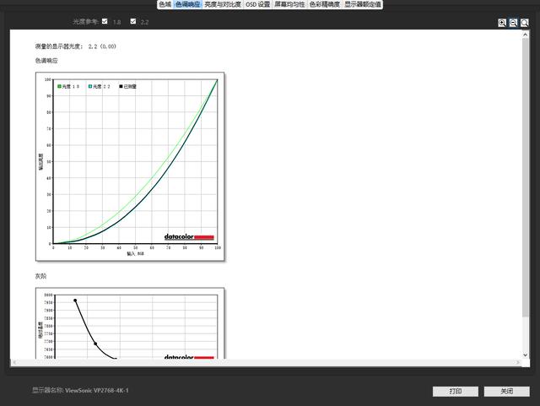The width and height of the screenshot is (540, 406).
Task: Uncheck the 2.2 gamma reference checkbox
Action: (x=133, y=21)
